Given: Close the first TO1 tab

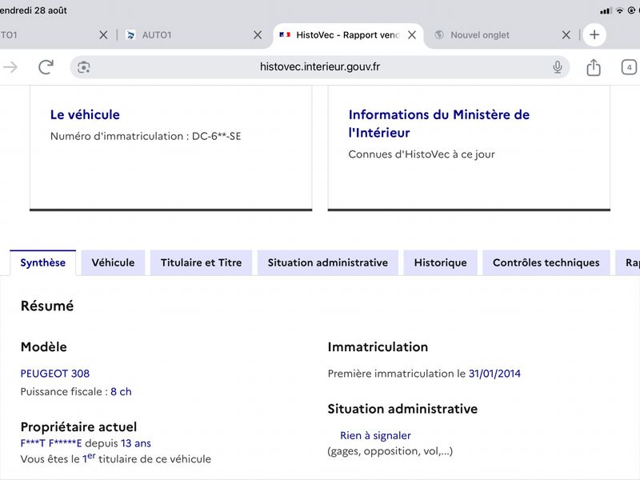Looking at the screenshot, I should pyautogui.click(x=103, y=35).
